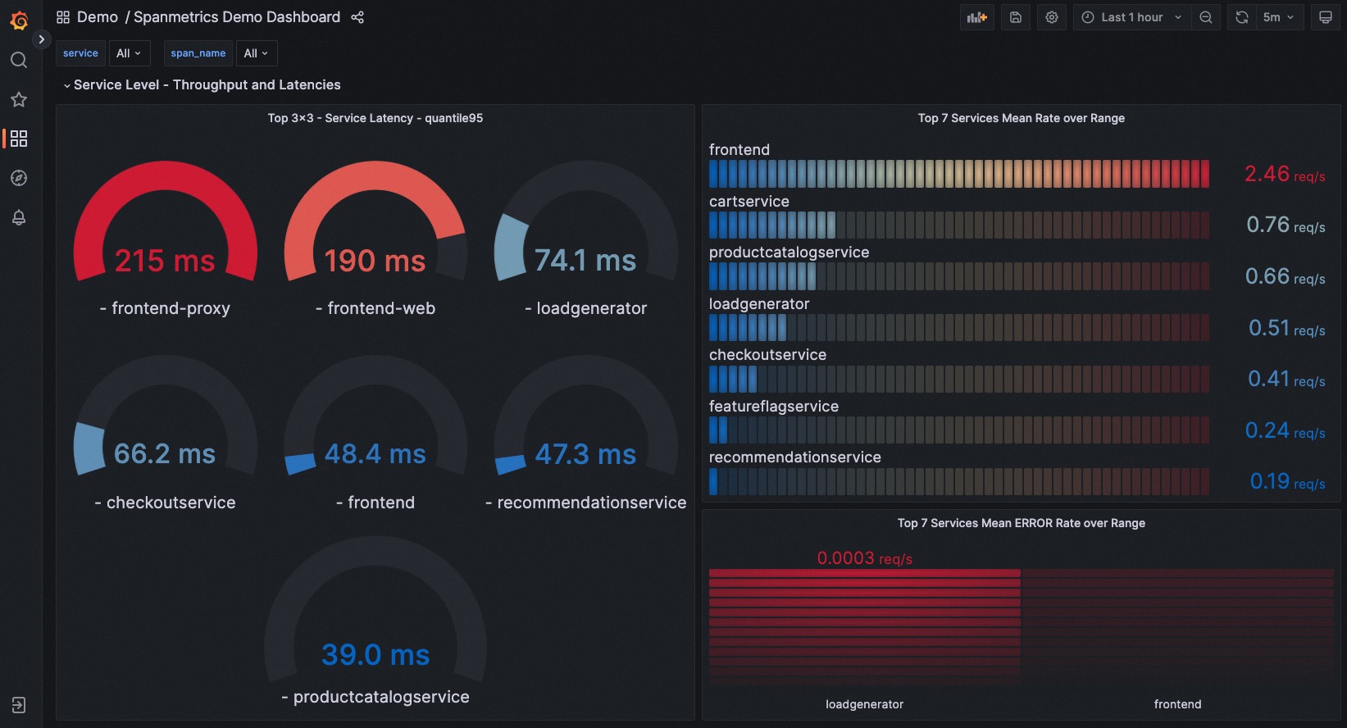The height and width of the screenshot is (728, 1347).
Task: Open the Last 1 hour time picker
Action: 1132,17
